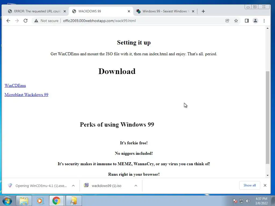Open the side panel icon
Viewport: 275px width, 206px height.
click(247, 21)
